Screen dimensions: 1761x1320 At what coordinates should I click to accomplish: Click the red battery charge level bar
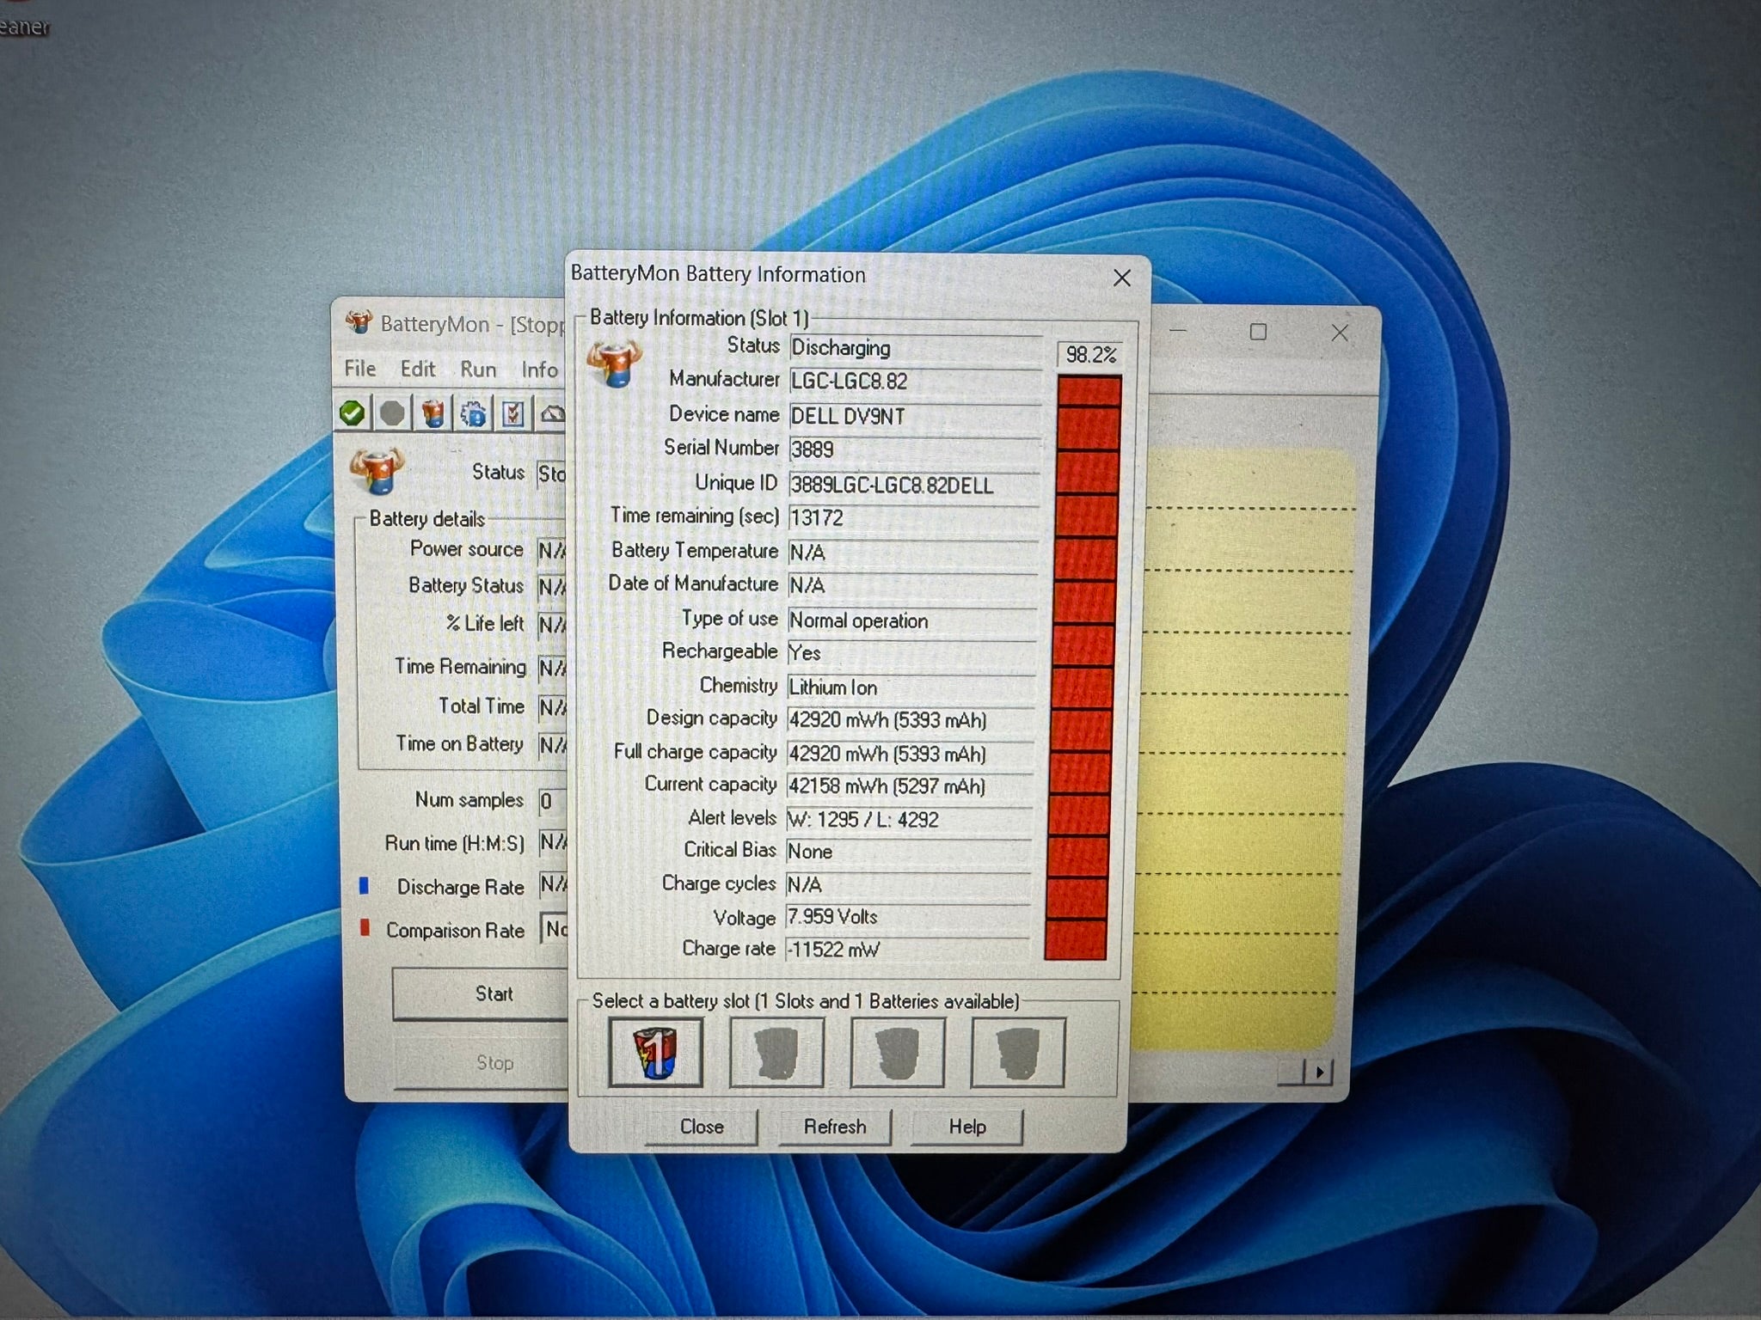tap(1083, 667)
